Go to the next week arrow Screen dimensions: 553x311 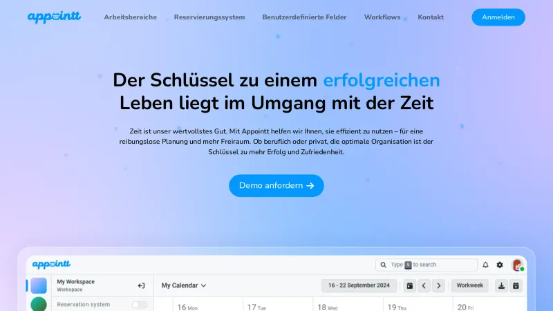[440, 285]
